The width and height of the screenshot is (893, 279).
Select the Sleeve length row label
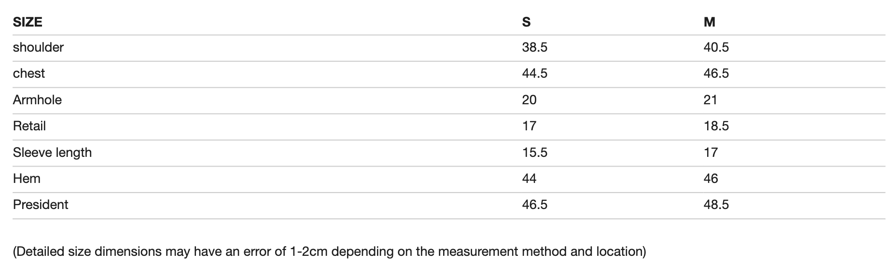52,153
